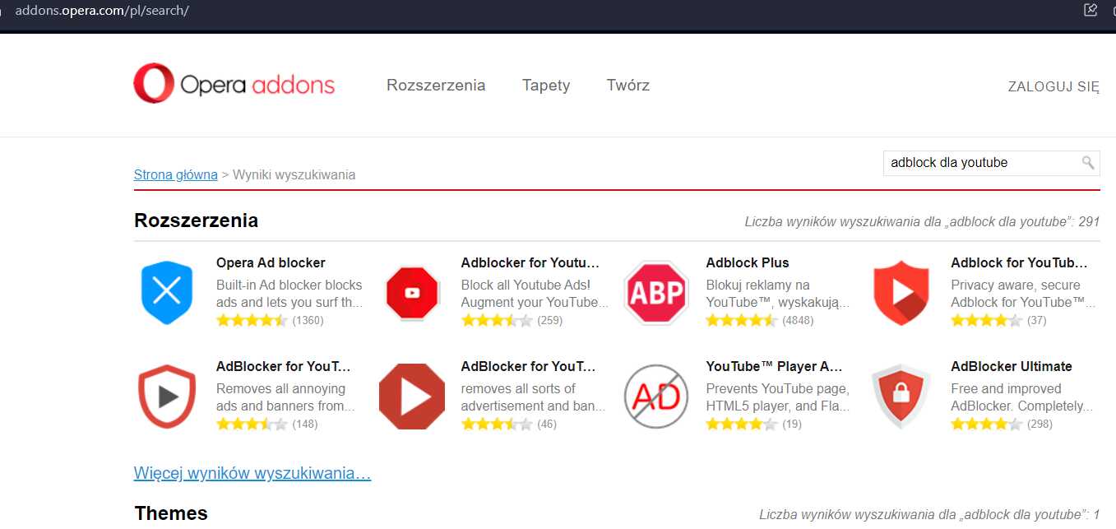Open Więcej wyników wyszukiwania link
1116x529 pixels.
(x=252, y=473)
